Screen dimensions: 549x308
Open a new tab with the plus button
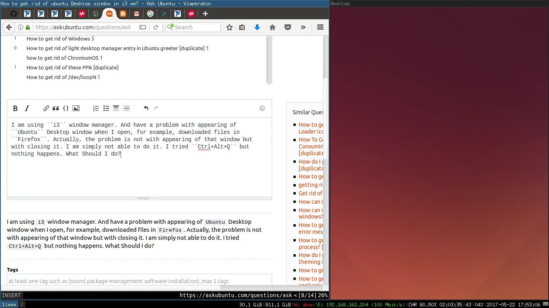pyautogui.click(x=205, y=14)
